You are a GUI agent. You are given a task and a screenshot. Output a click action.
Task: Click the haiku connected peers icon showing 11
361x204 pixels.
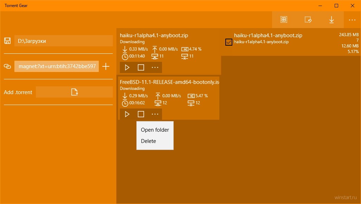(155, 56)
